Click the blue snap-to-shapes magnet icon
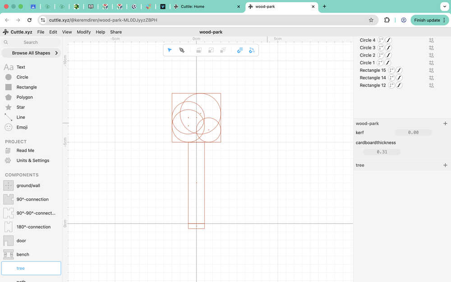451x282 pixels. pos(252,50)
